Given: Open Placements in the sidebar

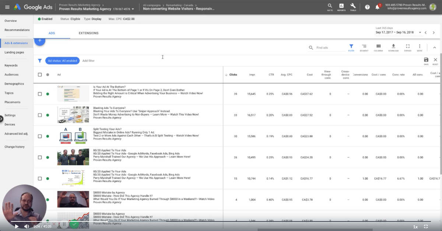Looking at the screenshot, I should pyautogui.click(x=13, y=102).
